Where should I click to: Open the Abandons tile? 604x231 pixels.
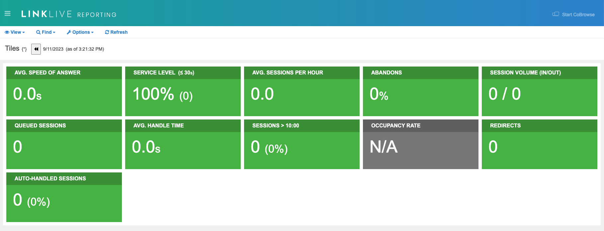421,91
